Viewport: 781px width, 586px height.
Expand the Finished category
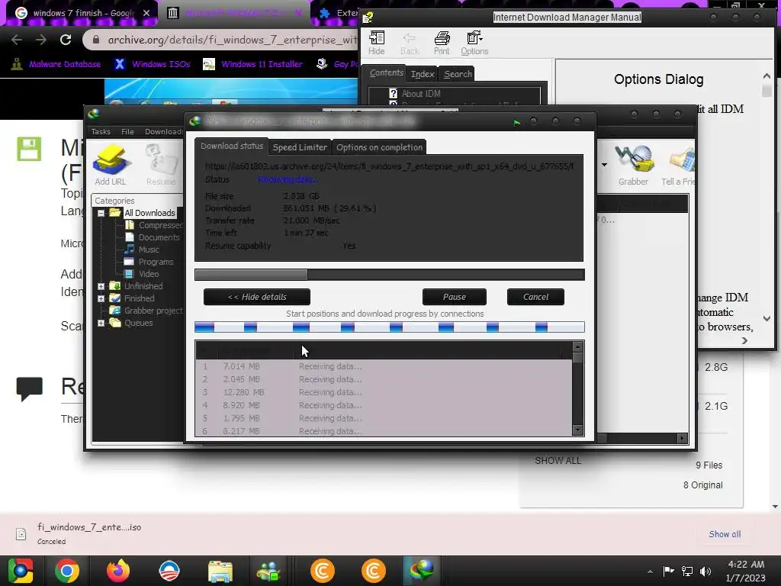click(101, 298)
